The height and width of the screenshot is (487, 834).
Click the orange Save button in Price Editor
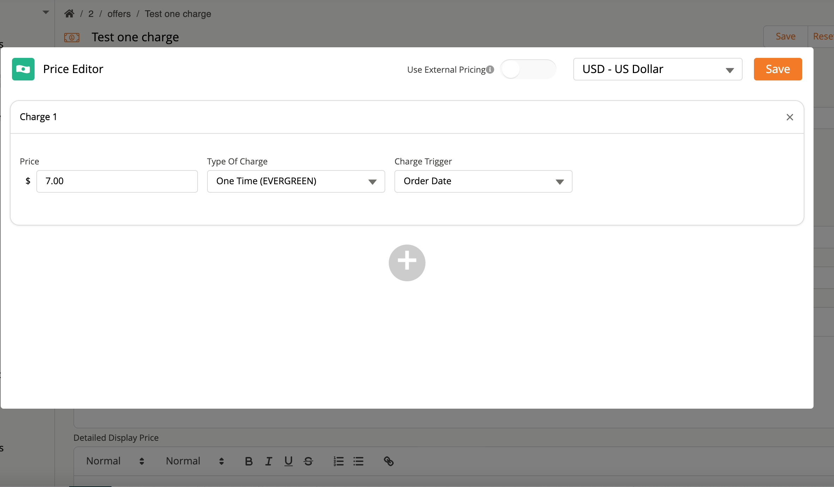tap(778, 69)
